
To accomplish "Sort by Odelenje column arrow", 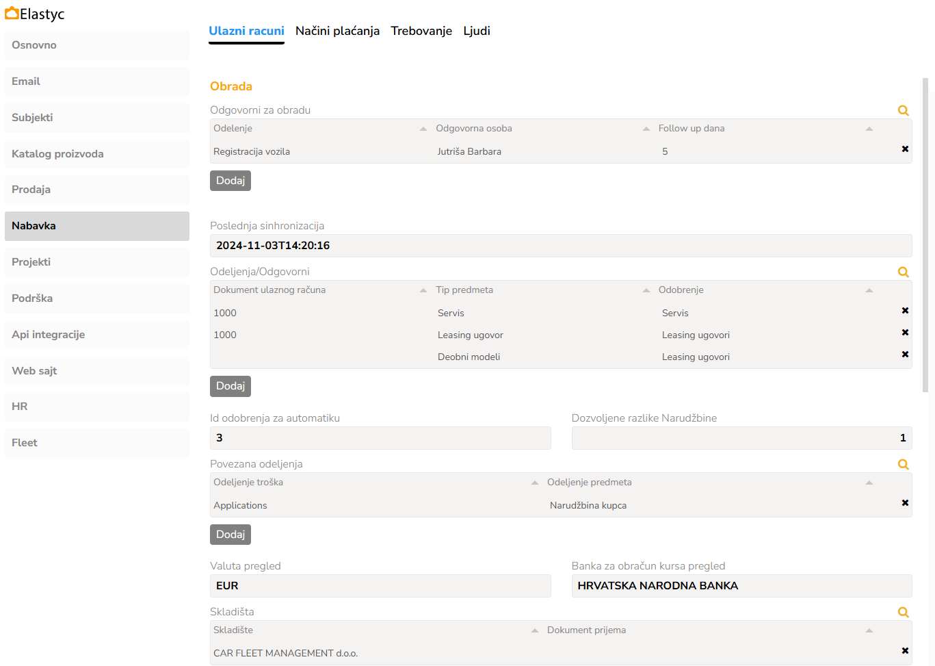I will [423, 129].
